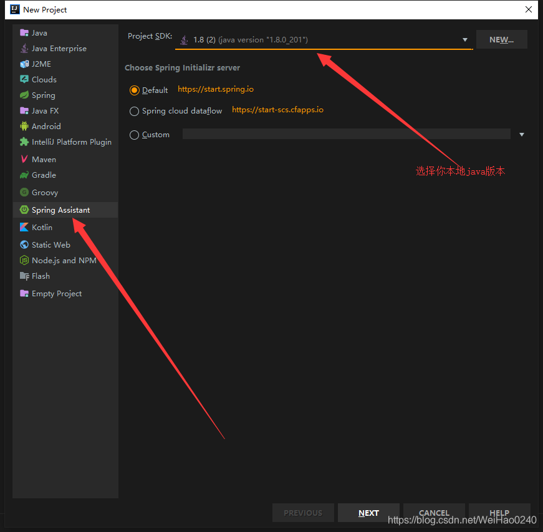This screenshot has height=532, width=543.
Task: Click the Static Web globe icon
Action: click(x=24, y=244)
